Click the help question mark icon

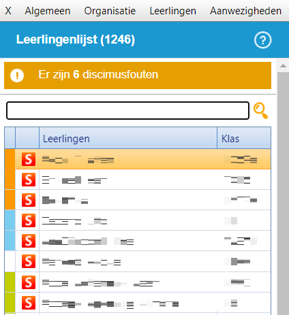click(x=262, y=40)
